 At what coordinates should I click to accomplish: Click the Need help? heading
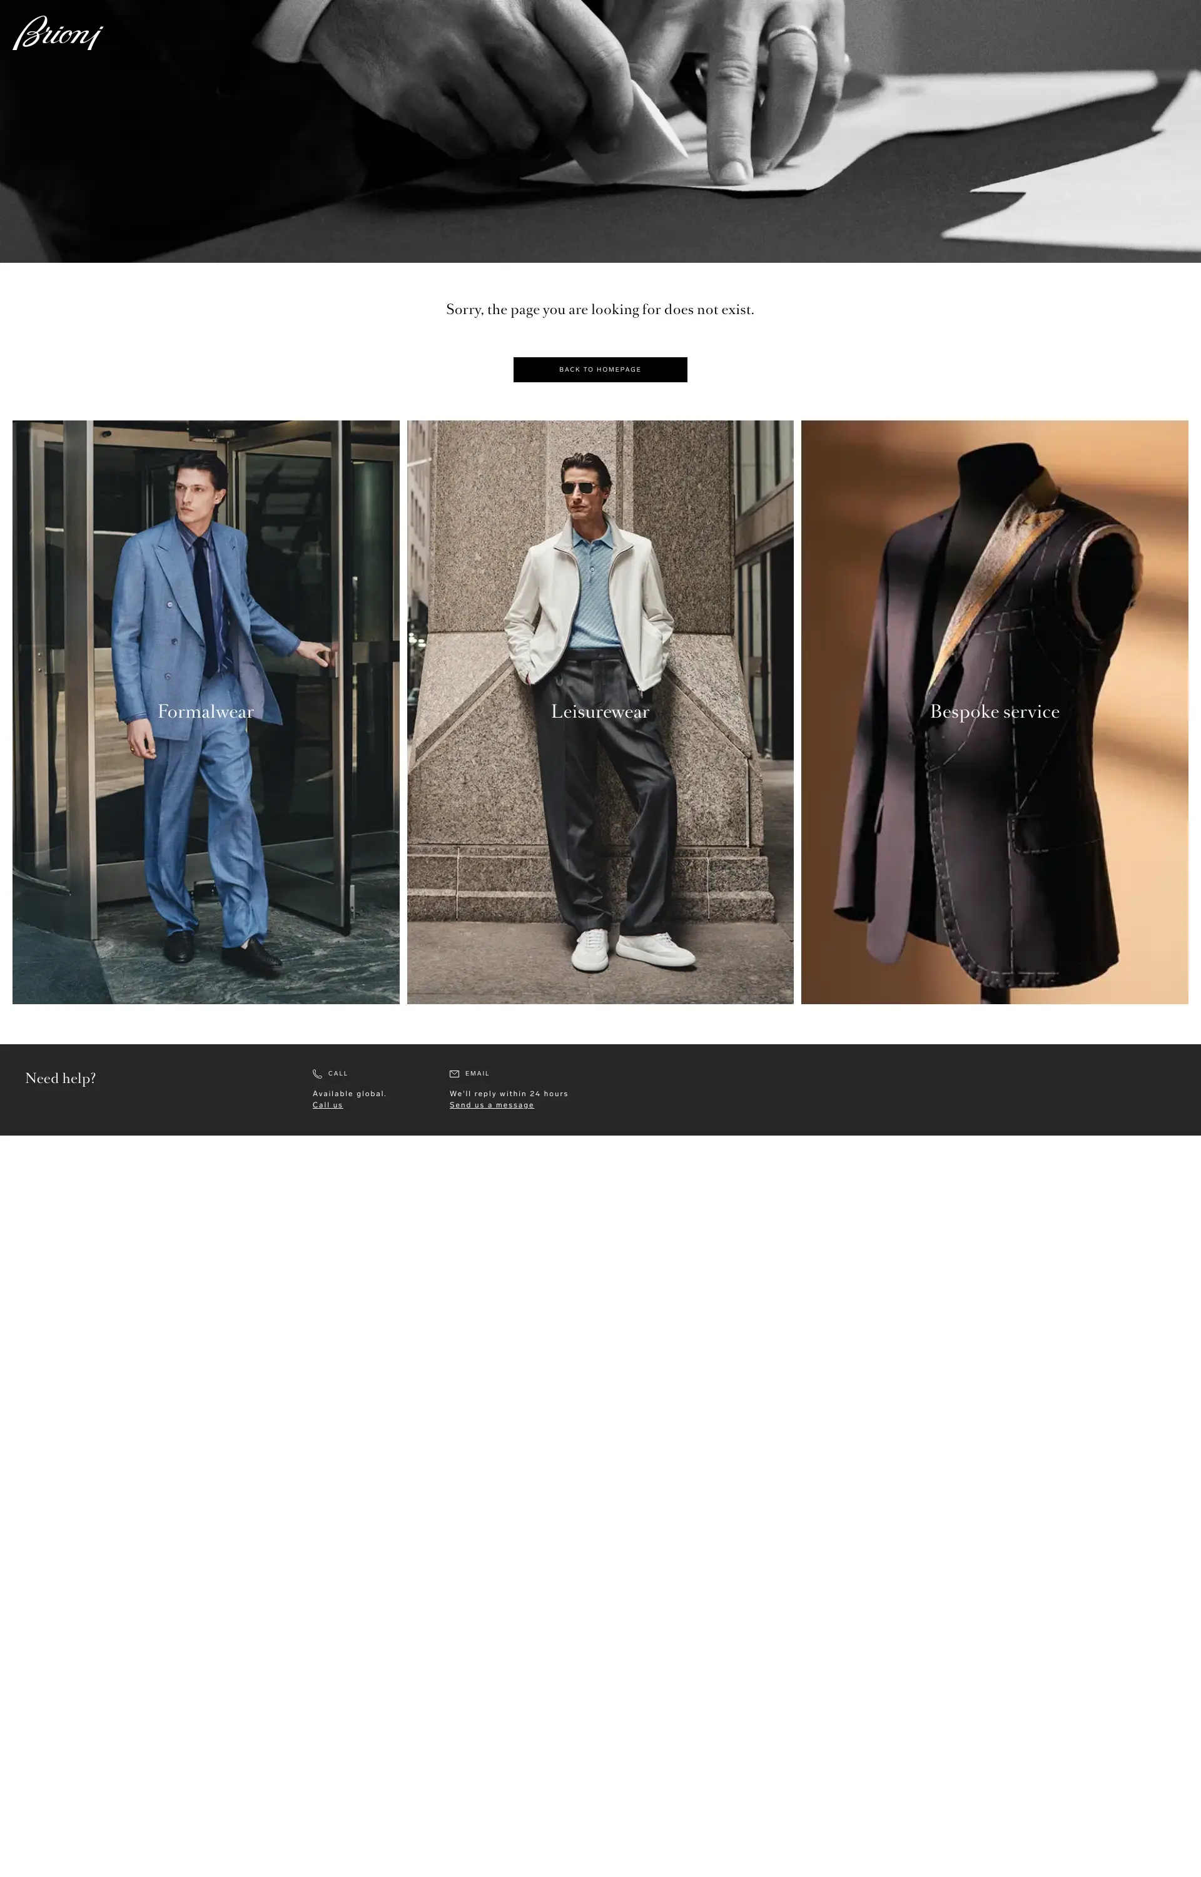tap(61, 1079)
